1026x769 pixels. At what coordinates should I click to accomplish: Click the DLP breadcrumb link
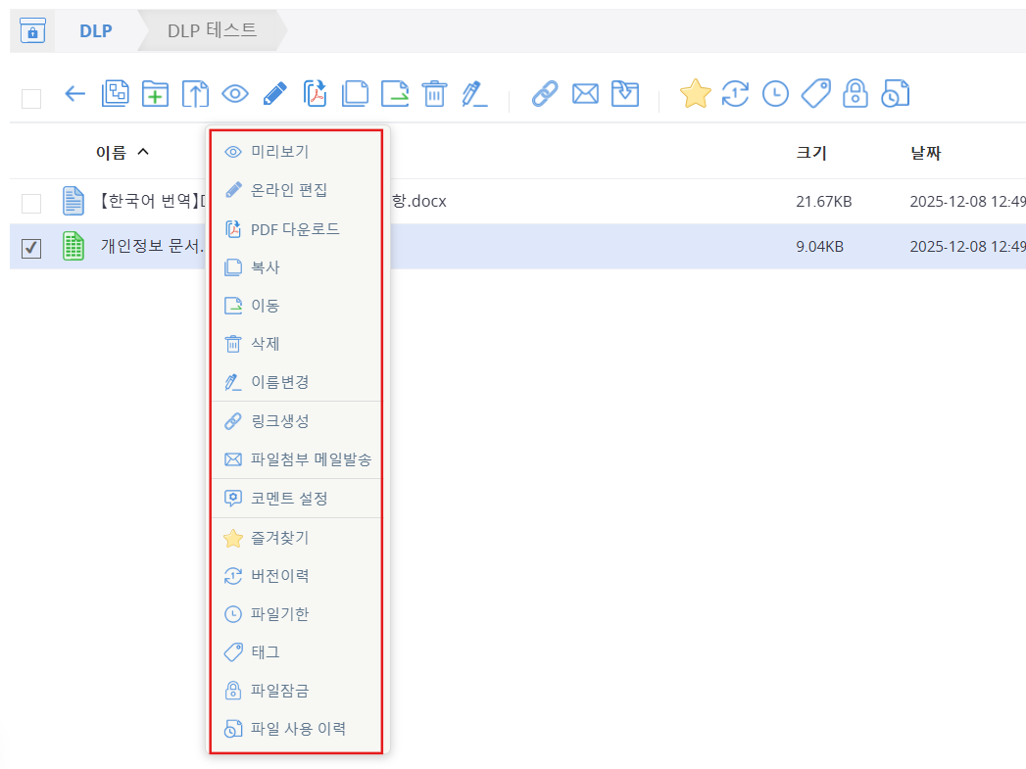pos(95,31)
